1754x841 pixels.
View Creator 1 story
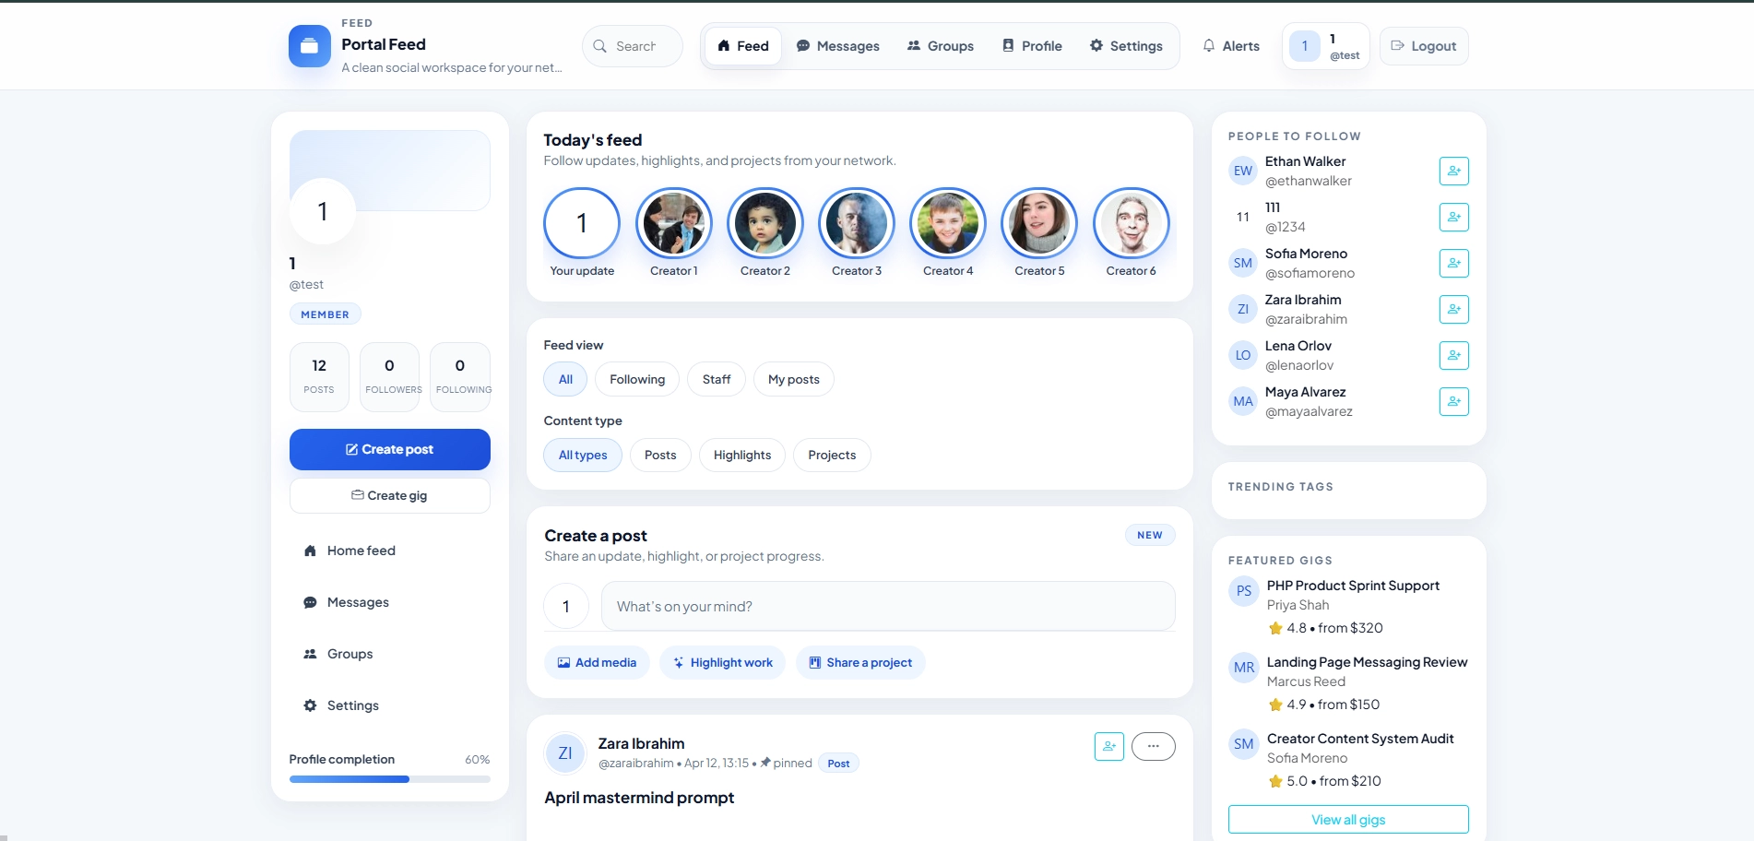674,223
